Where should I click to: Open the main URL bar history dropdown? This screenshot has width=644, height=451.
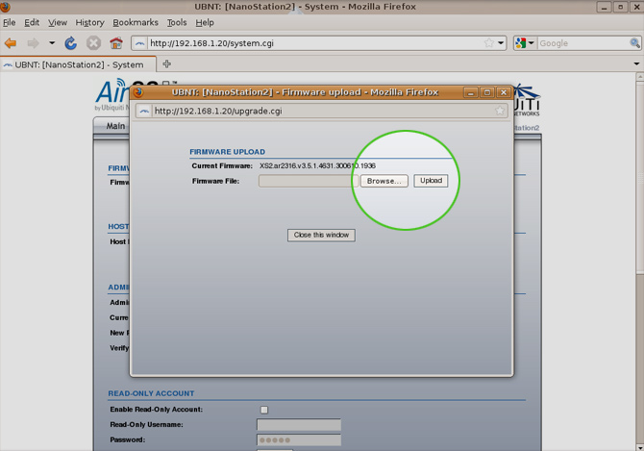click(501, 42)
